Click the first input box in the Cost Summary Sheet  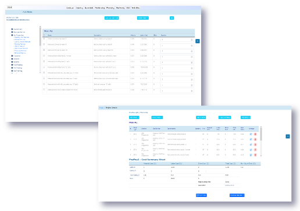click(147, 171)
